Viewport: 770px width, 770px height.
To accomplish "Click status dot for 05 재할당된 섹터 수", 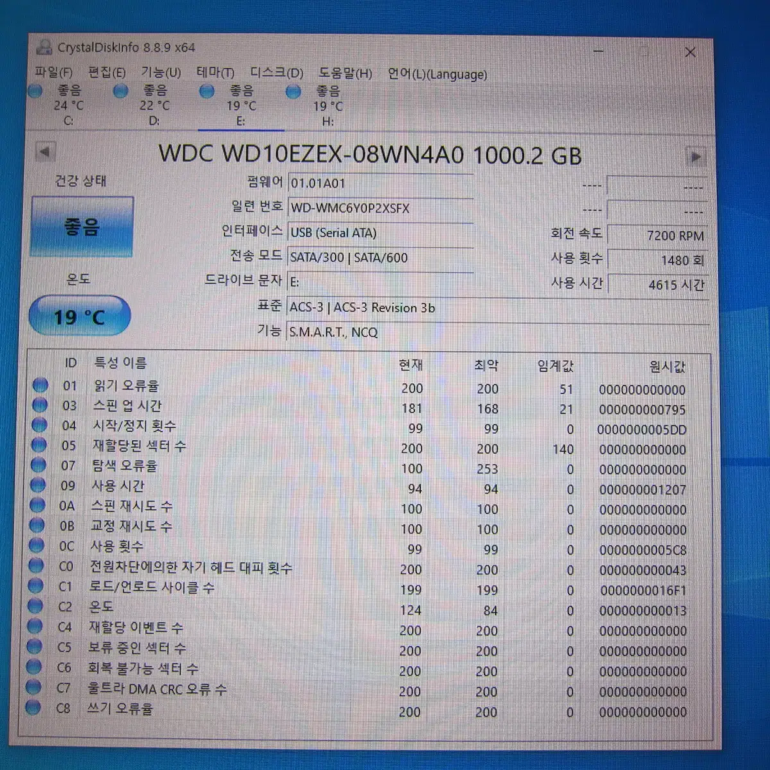I will (38, 445).
